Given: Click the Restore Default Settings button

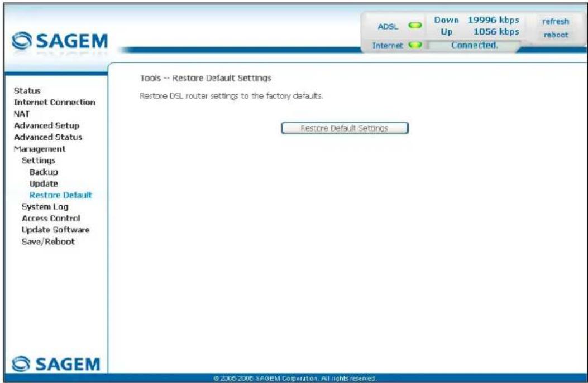Looking at the screenshot, I should click(345, 128).
